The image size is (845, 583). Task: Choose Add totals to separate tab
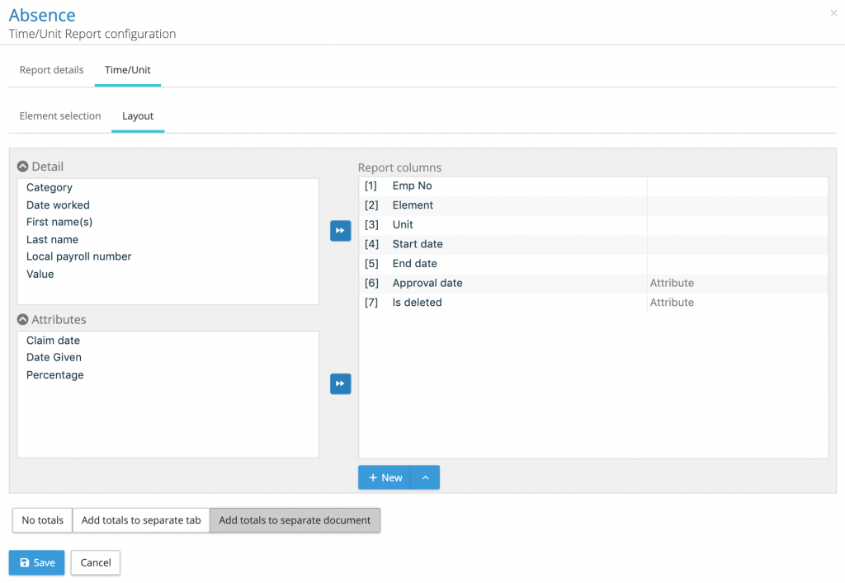point(141,520)
